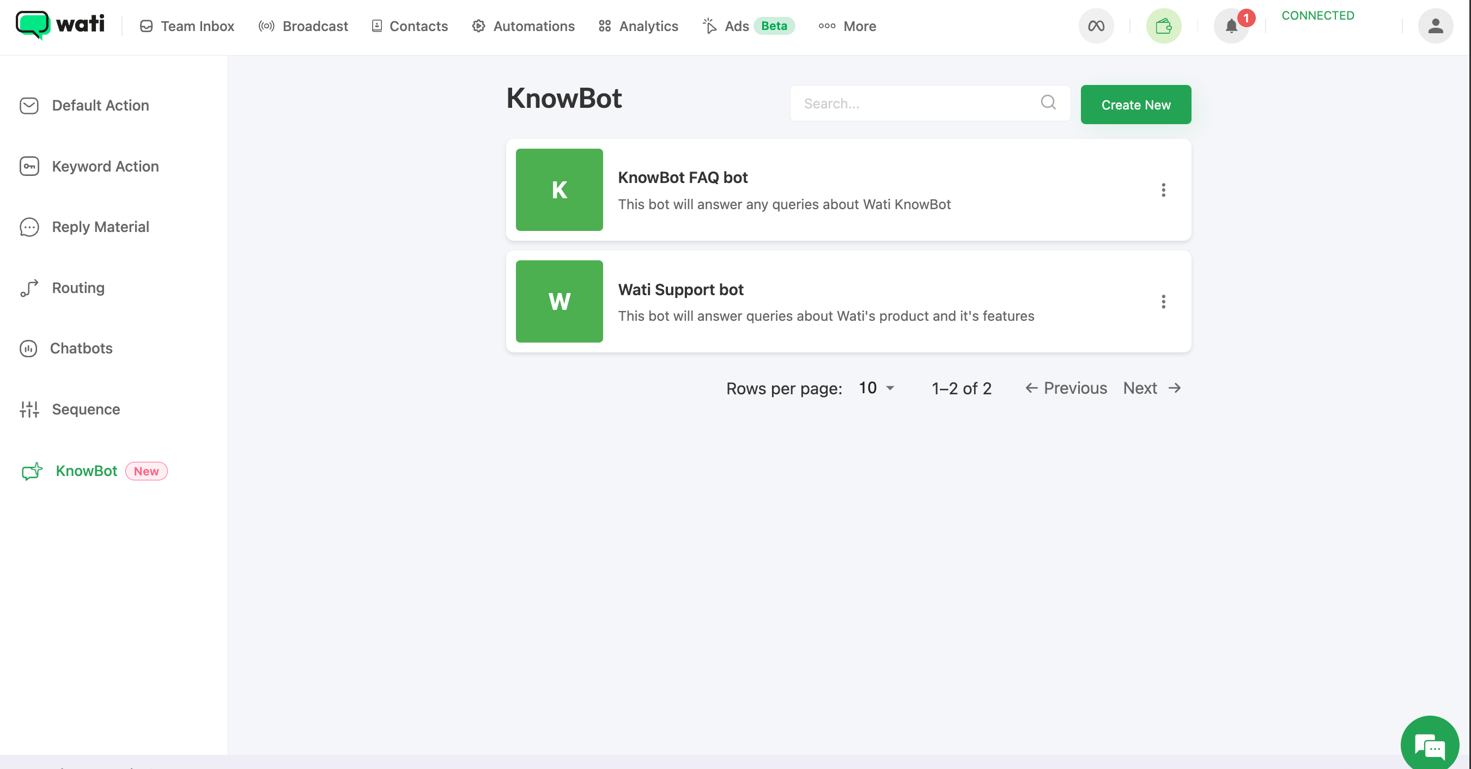The width and height of the screenshot is (1471, 769).
Task: Click the Sequence sliders icon
Action: (x=29, y=410)
